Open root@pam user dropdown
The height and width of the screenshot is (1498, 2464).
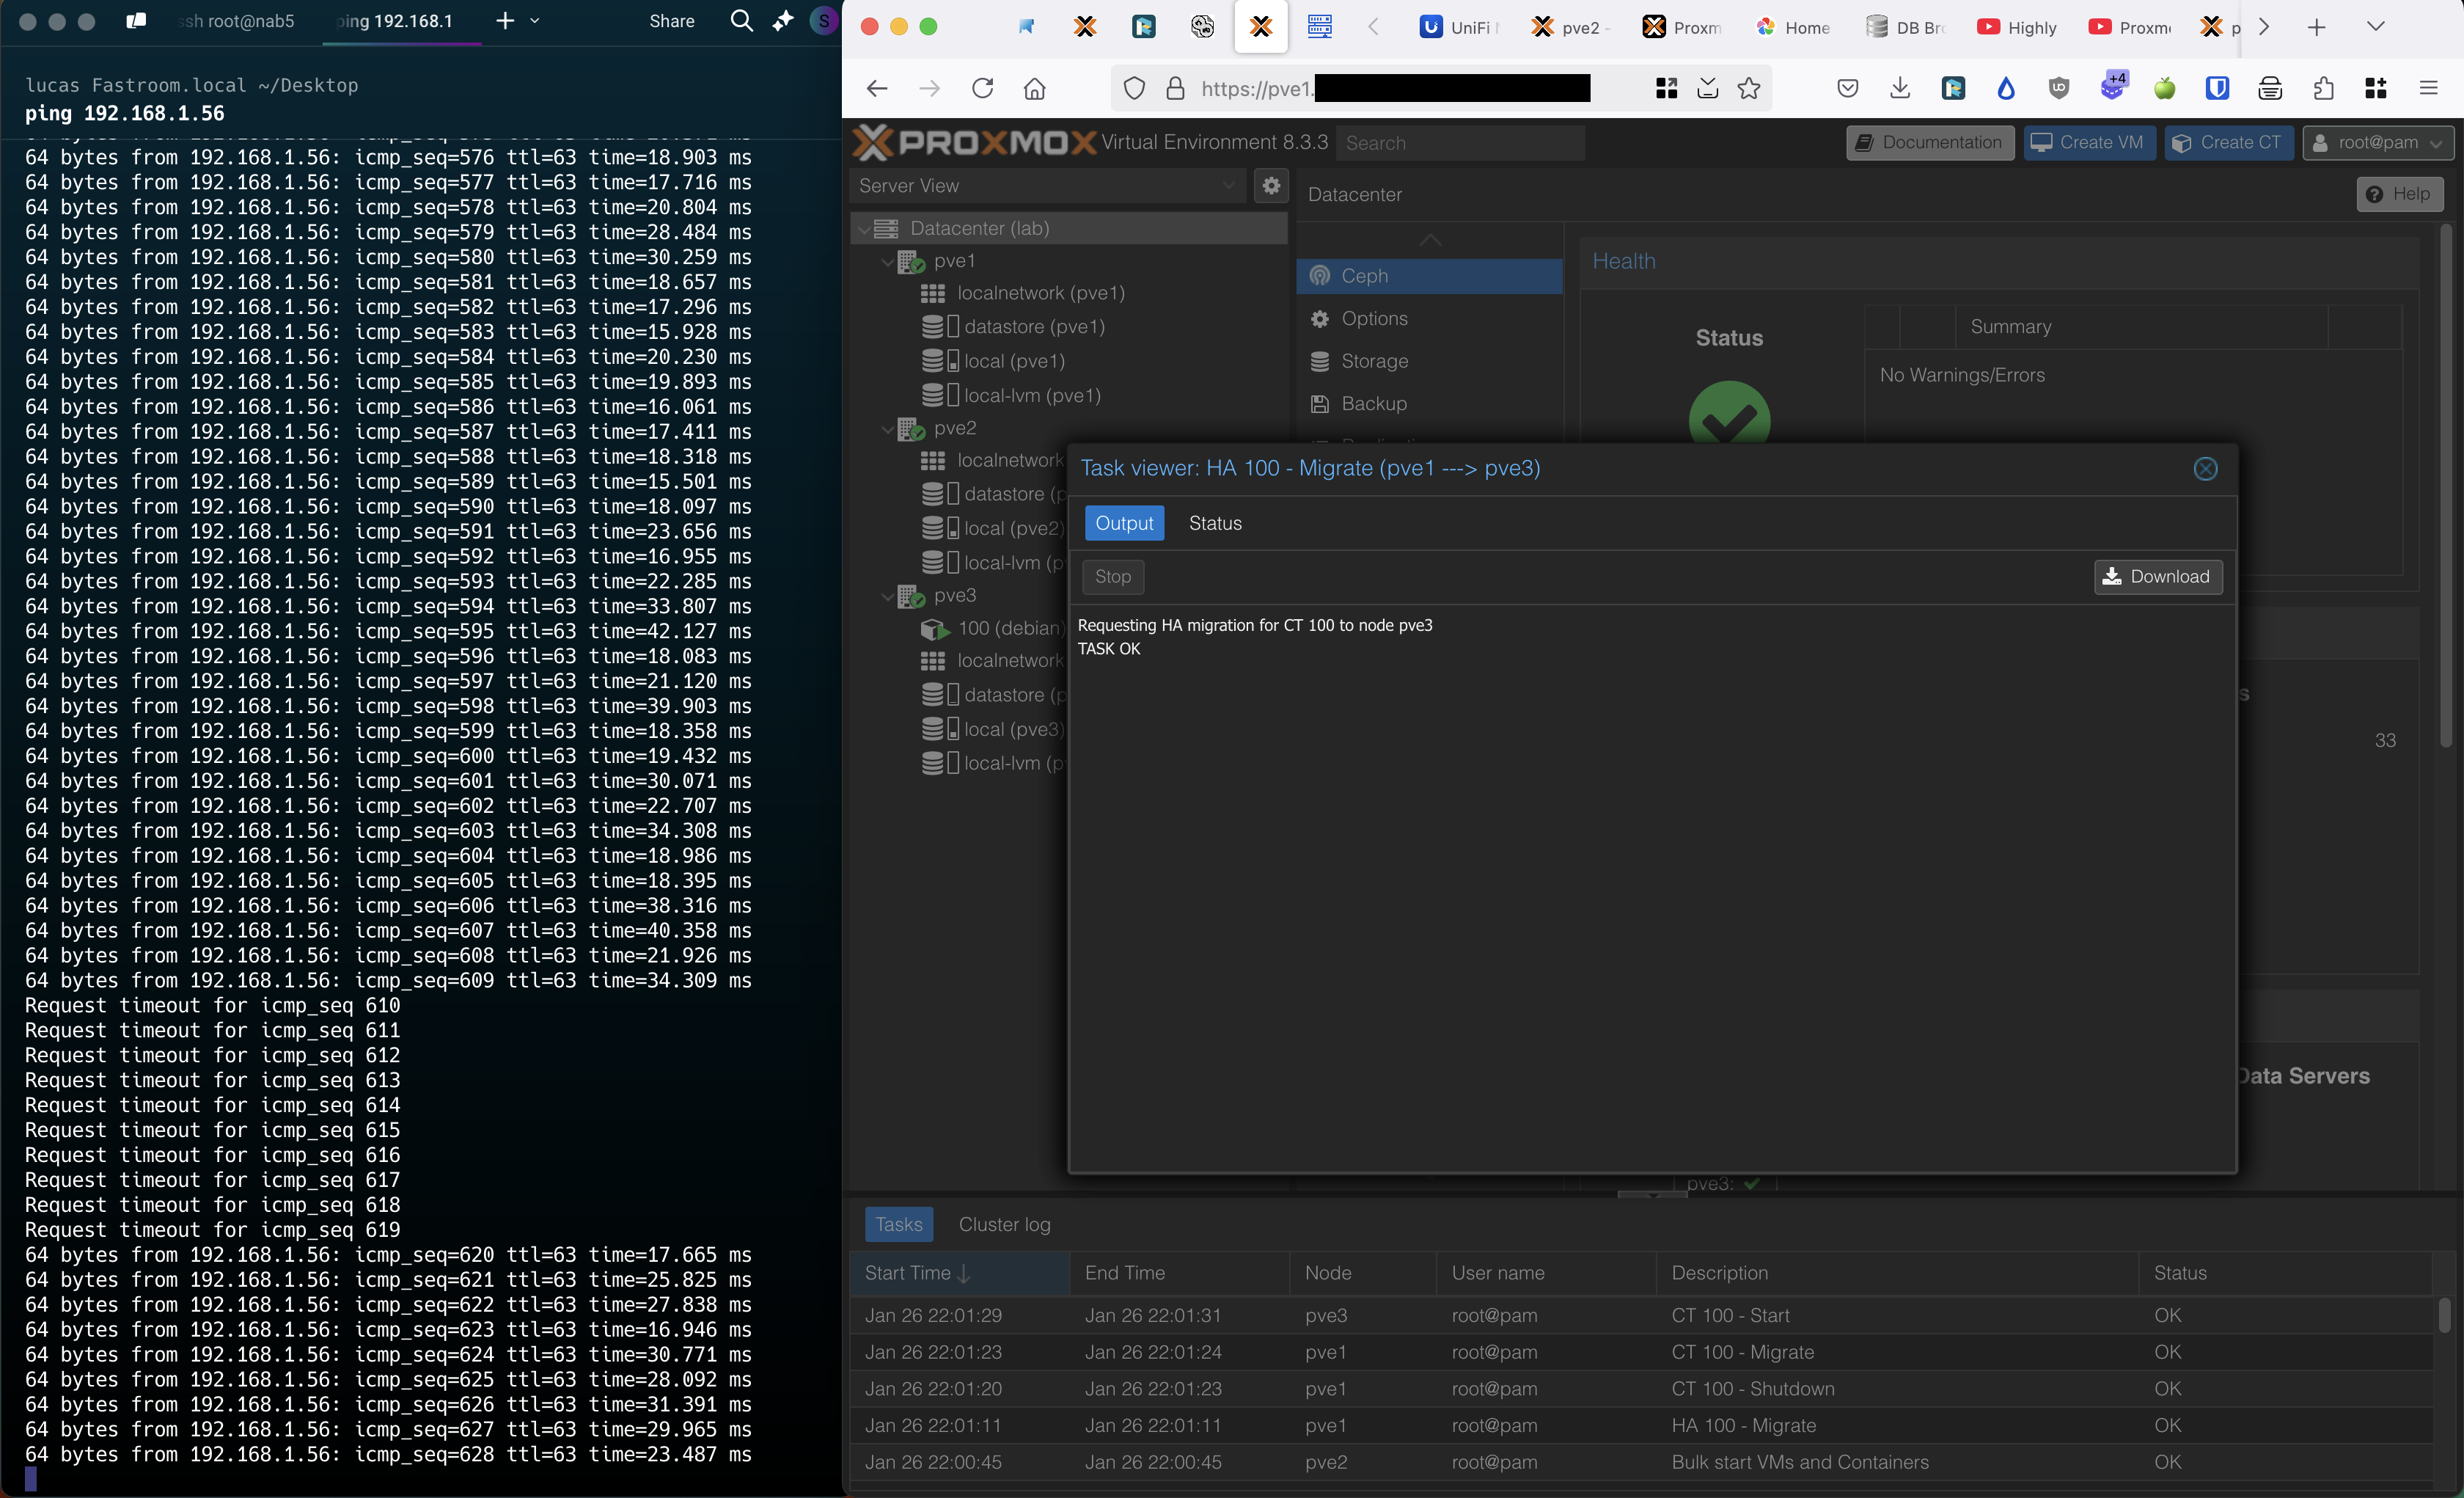(2378, 142)
